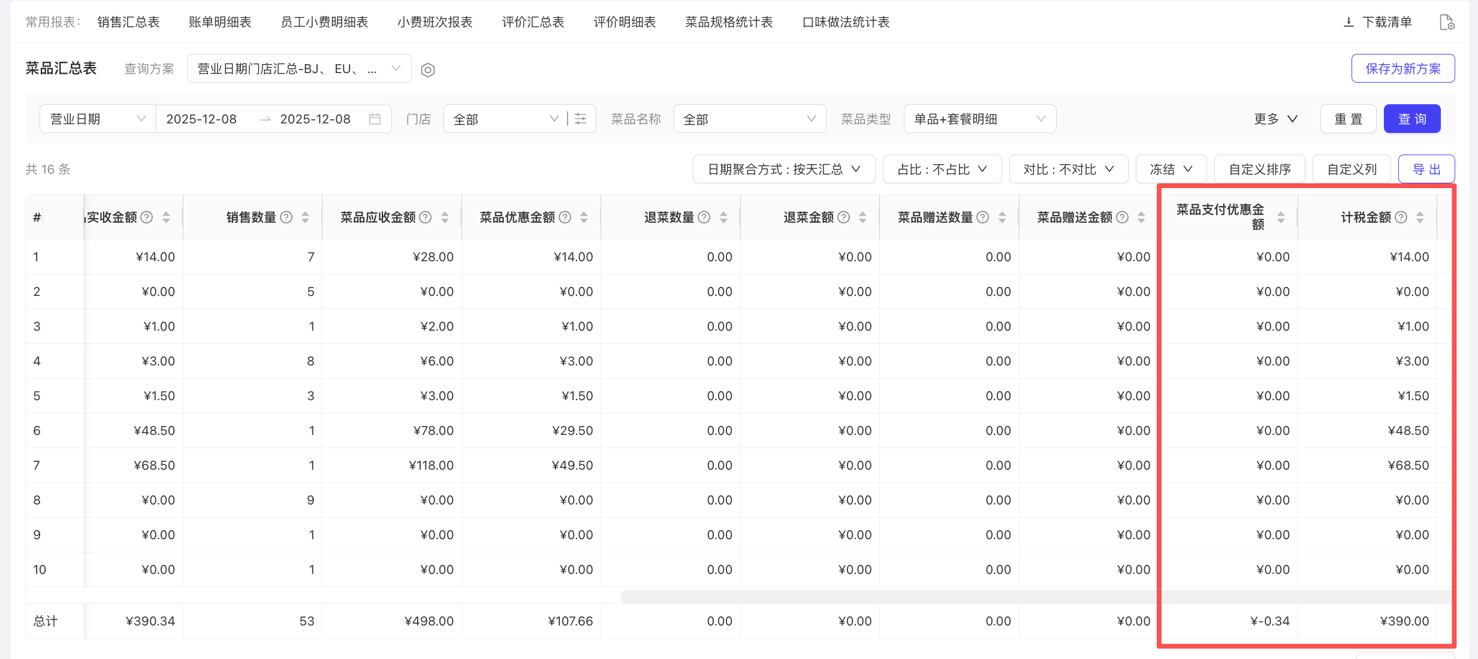This screenshot has height=659, width=1478.
Task: Expand the 冻结 dropdown
Action: pyautogui.click(x=1171, y=170)
